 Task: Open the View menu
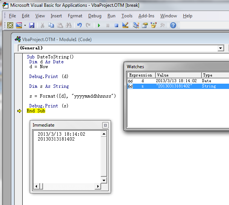coord(40,16)
